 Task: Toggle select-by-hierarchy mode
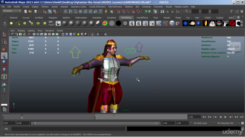(x=45, y=11)
